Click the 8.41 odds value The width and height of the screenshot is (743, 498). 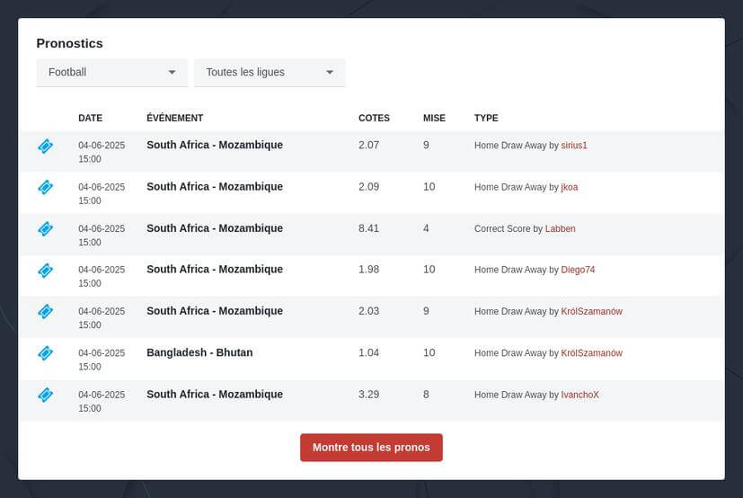(368, 228)
